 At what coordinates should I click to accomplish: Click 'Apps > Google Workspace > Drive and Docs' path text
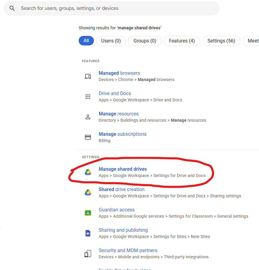point(140,100)
